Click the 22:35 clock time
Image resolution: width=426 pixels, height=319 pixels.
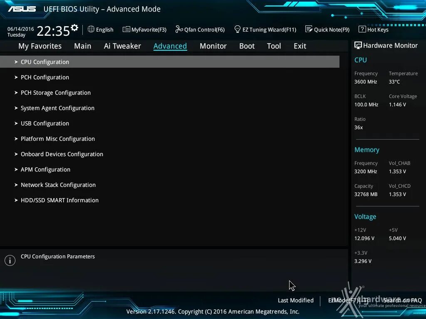(x=53, y=31)
